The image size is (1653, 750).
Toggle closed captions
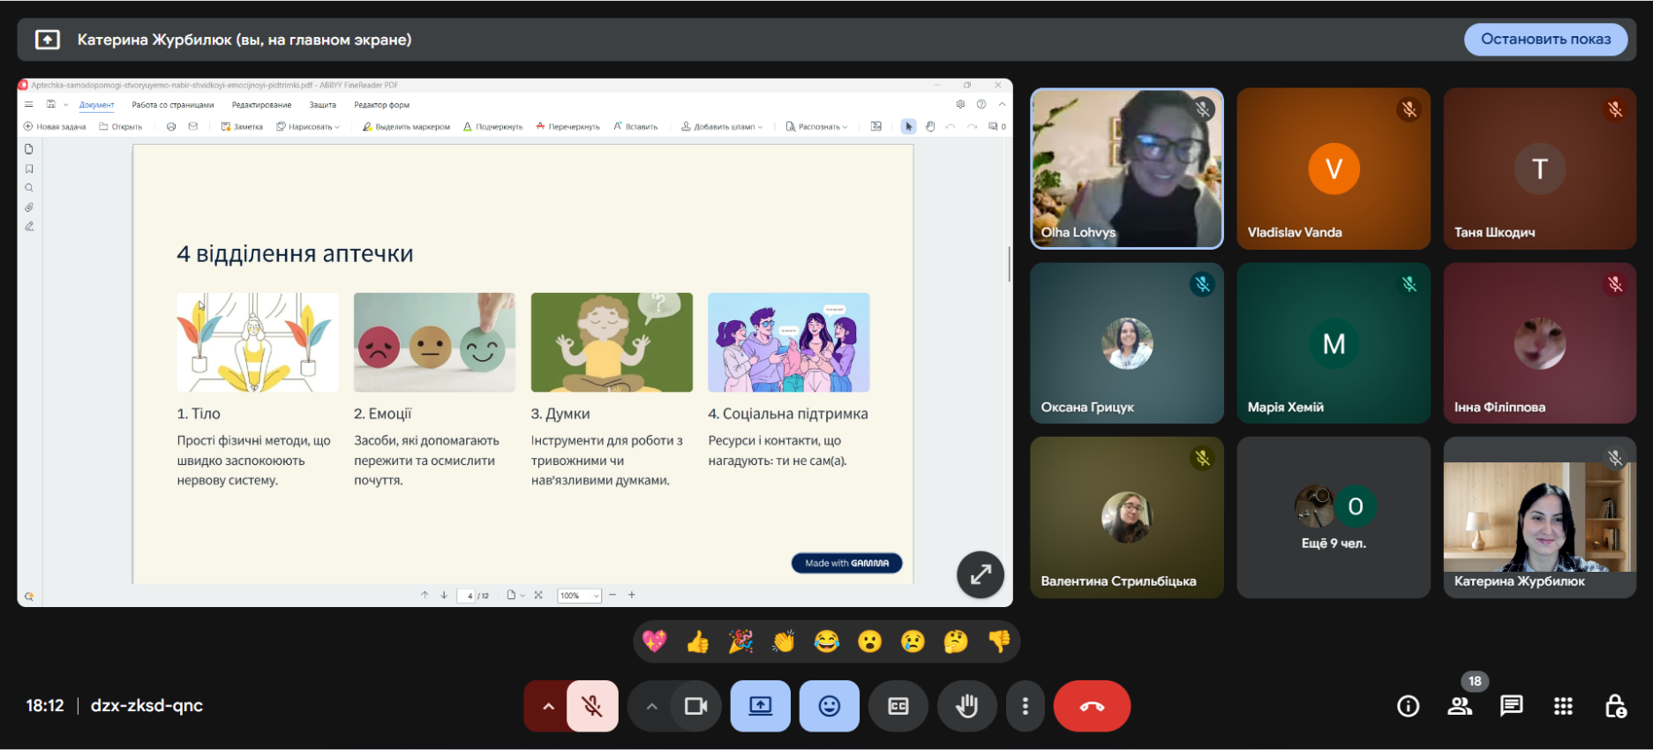pyautogui.click(x=898, y=706)
